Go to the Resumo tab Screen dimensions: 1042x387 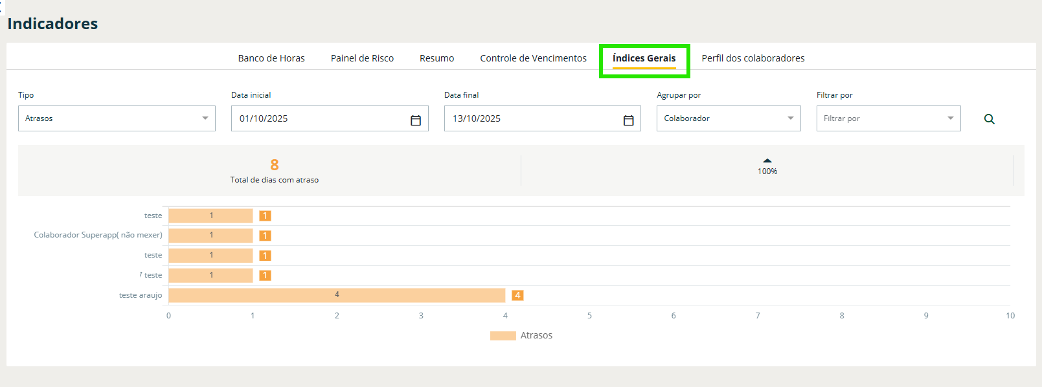[436, 58]
